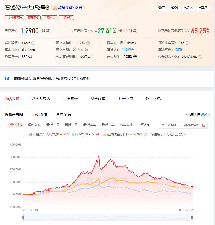Open the 超额收益(几何) type dropdown
The image size is (215, 225).
131,134
